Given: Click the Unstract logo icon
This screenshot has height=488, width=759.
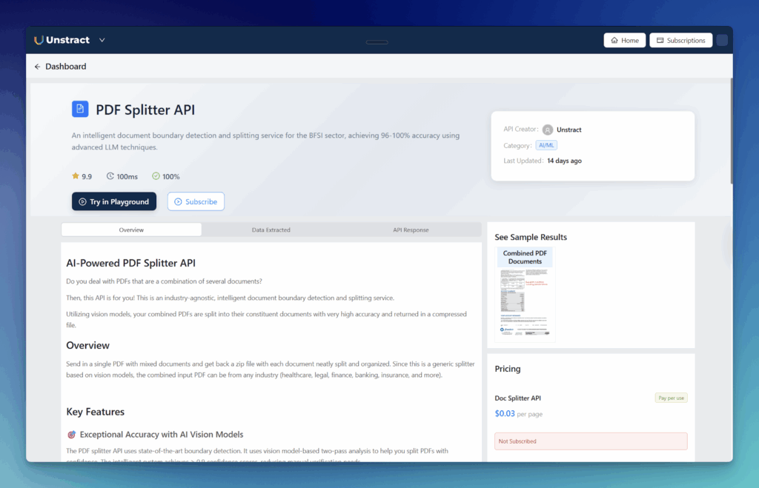Looking at the screenshot, I should point(39,40).
